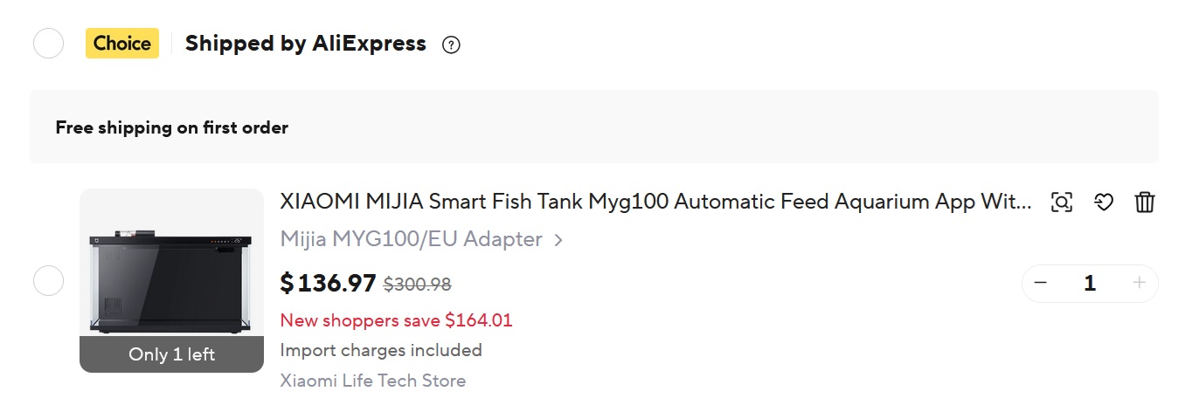Click the yellow Choice badge
The image size is (1192, 412).
pyautogui.click(x=122, y=44)
